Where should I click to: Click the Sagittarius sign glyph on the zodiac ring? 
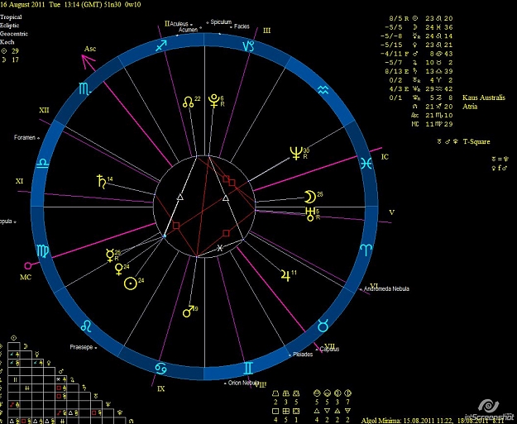click(x=161, y=45)
